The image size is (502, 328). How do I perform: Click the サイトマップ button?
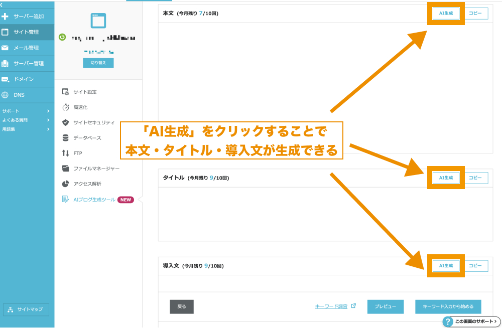(x=26, y=309)
